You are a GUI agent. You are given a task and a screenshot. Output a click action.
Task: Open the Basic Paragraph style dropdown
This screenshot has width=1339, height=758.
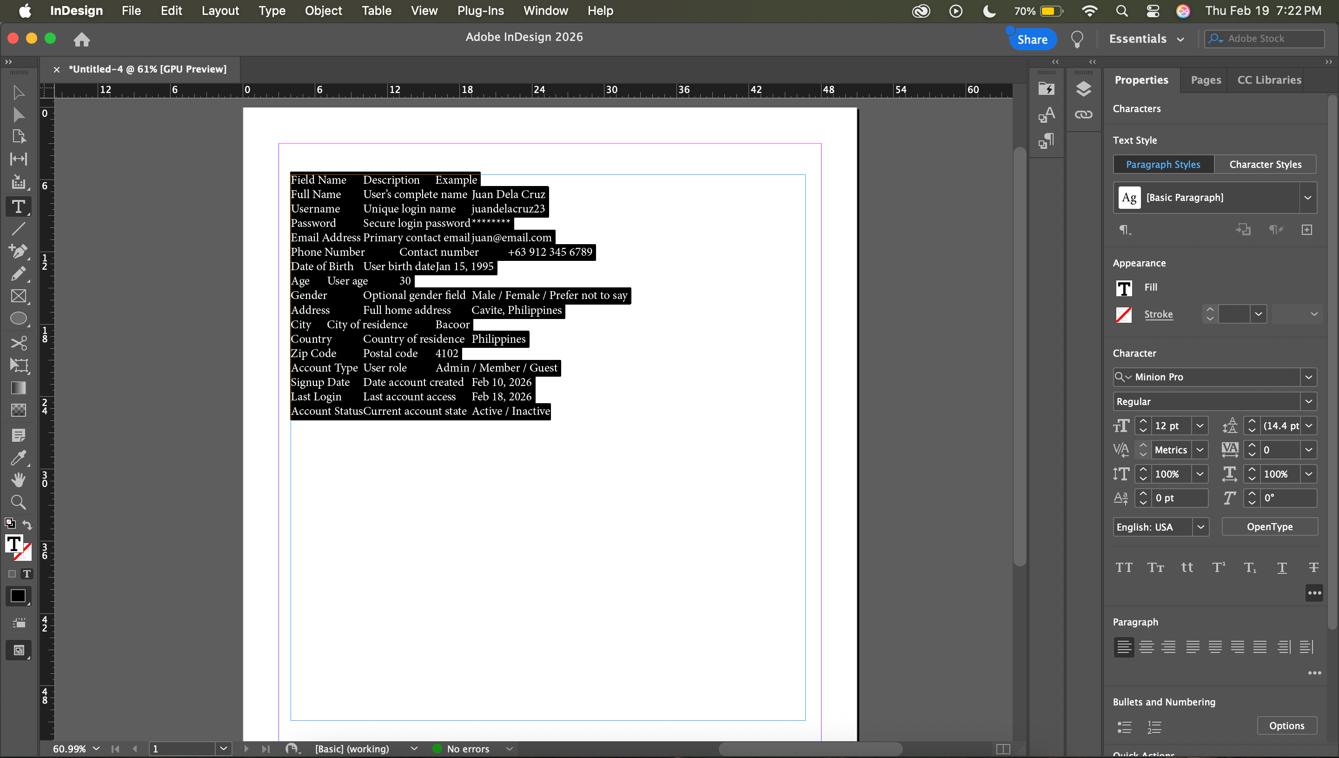coord(1307,198)
